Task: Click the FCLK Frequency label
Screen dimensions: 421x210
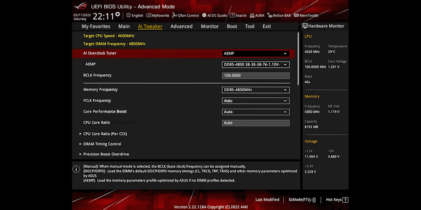Action: click(97, 100)
